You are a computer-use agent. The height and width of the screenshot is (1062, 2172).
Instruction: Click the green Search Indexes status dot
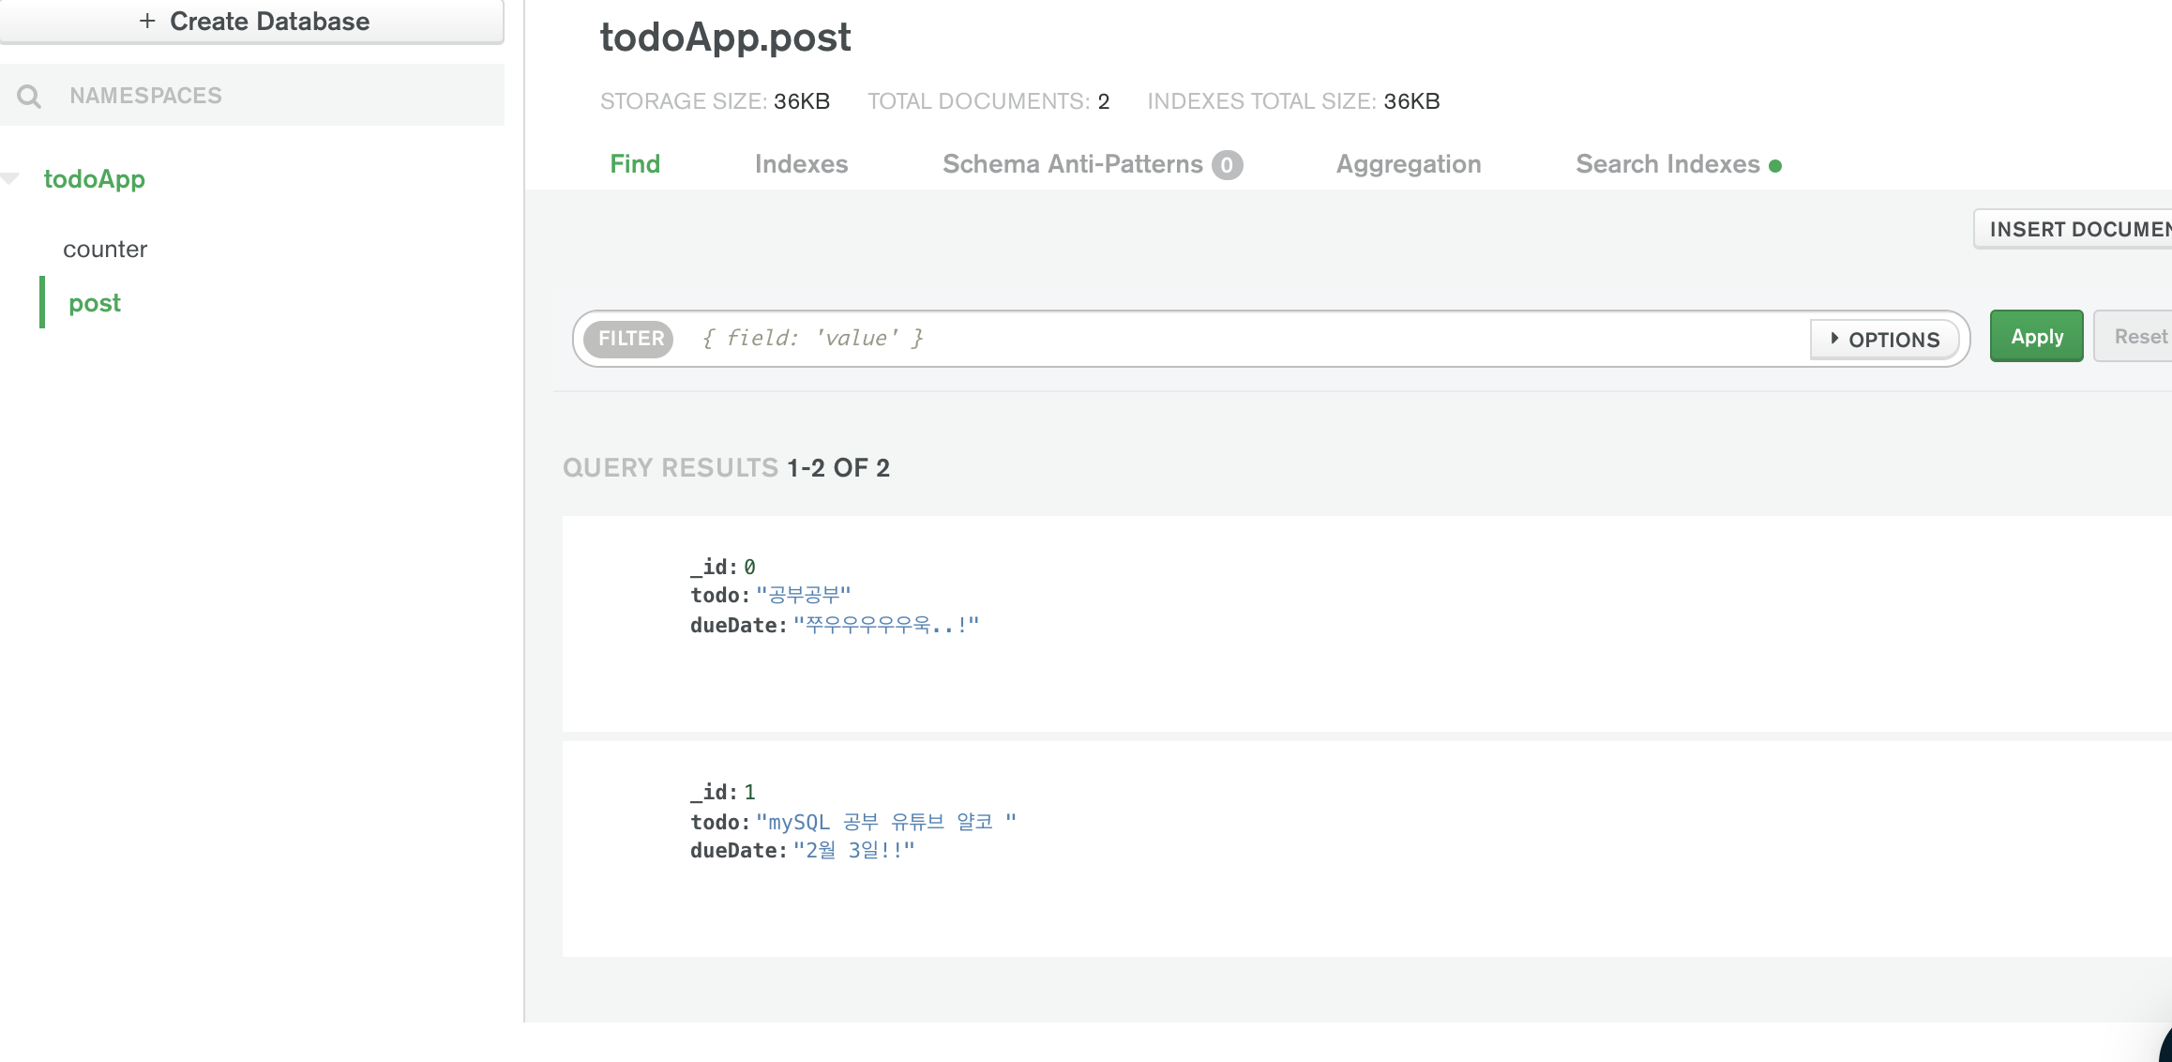click(x=1775, y=166)
